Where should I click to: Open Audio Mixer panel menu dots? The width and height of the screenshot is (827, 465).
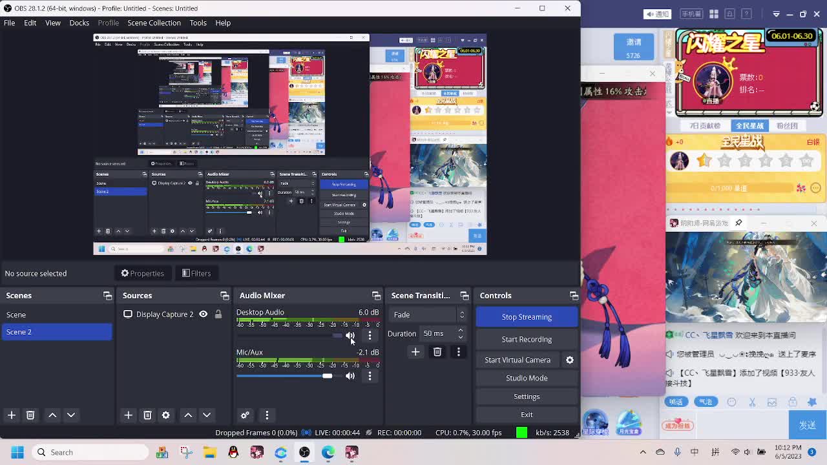point(267,415)
